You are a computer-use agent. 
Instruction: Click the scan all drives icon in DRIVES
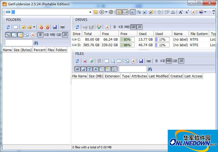click(91, 27)
